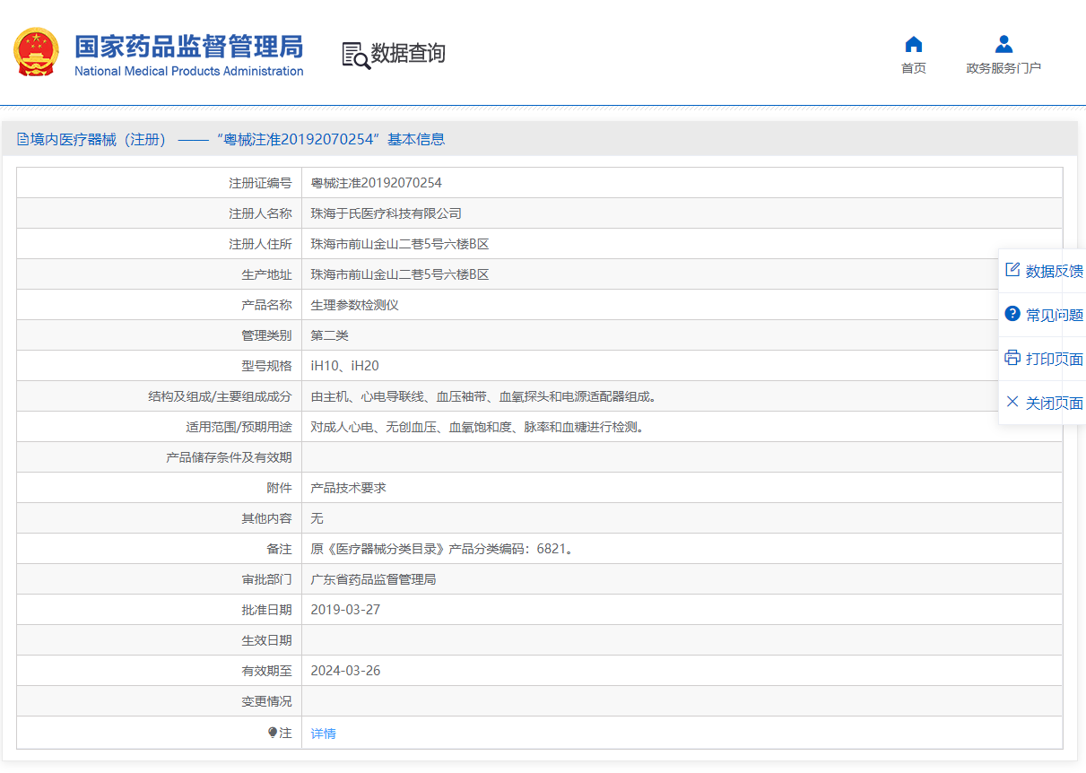The width and height of the screenshot is (1086, 773).
Task: Click the 批准日期 row label
Action: 267,610
